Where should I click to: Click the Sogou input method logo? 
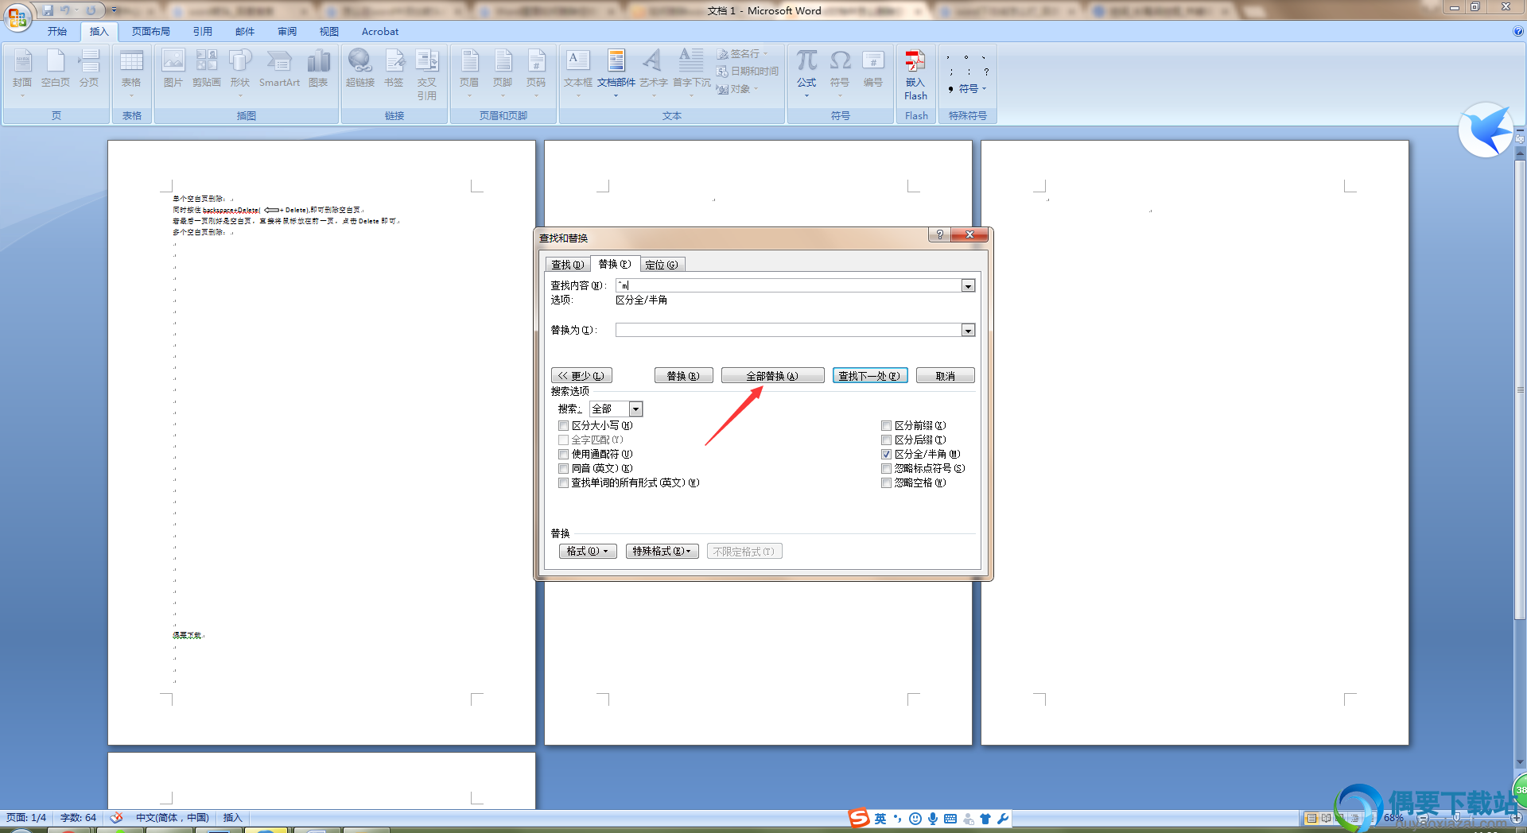(859, 818)
